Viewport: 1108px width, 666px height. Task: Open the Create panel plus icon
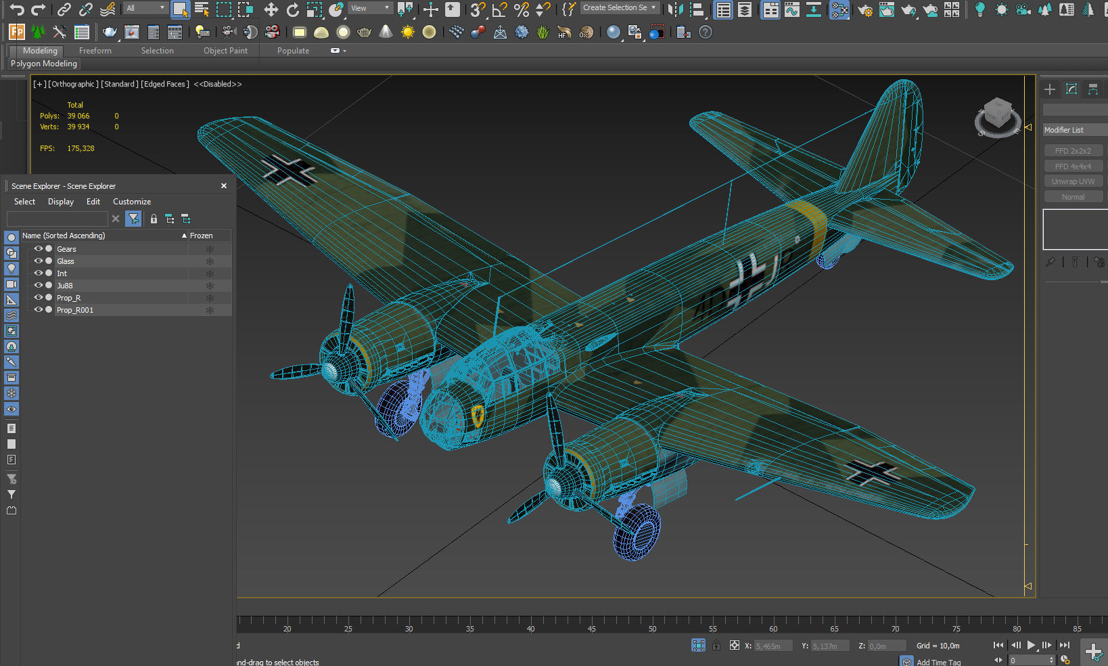(1050, 89)
